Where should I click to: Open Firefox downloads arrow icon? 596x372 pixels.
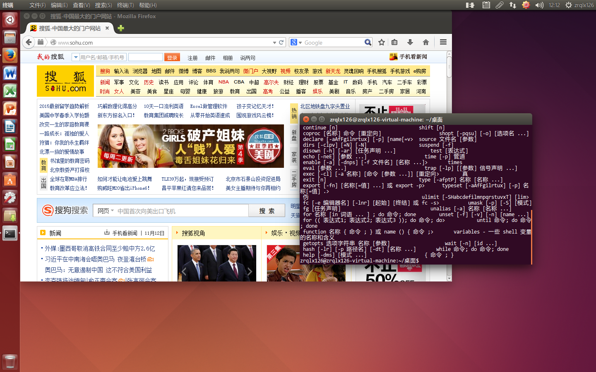click(410, 42)
